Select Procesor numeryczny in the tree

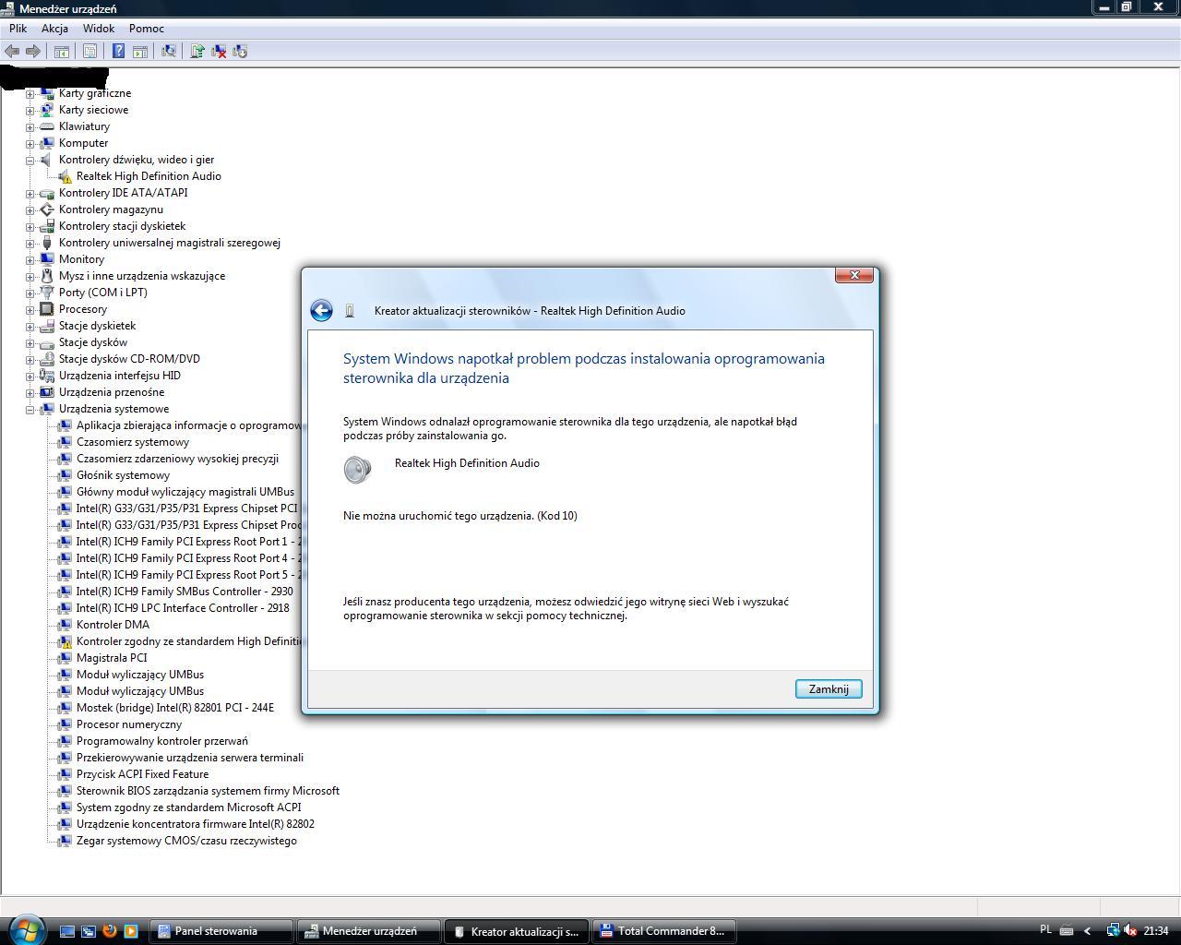pos(129,724)
